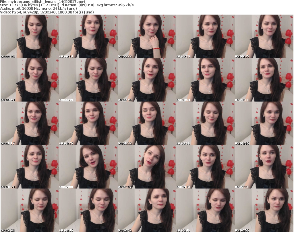294x232 pixels.
Task: Choose the thumbnail marked 00:00:43
Action: pyautogui.click(x=30, y=80)
